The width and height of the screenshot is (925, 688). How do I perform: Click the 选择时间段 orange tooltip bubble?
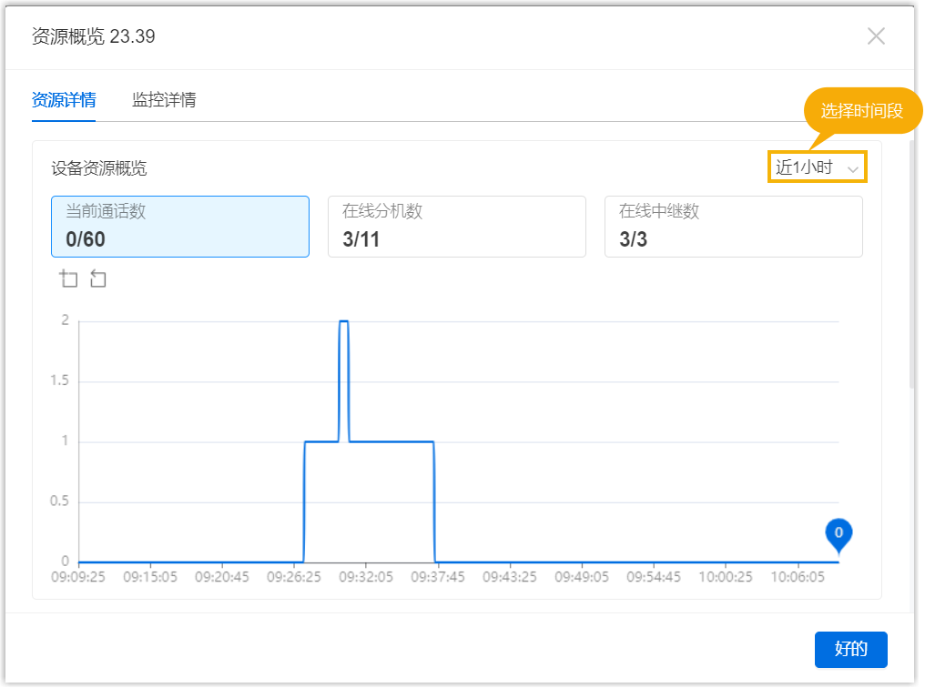pos(860,111)
